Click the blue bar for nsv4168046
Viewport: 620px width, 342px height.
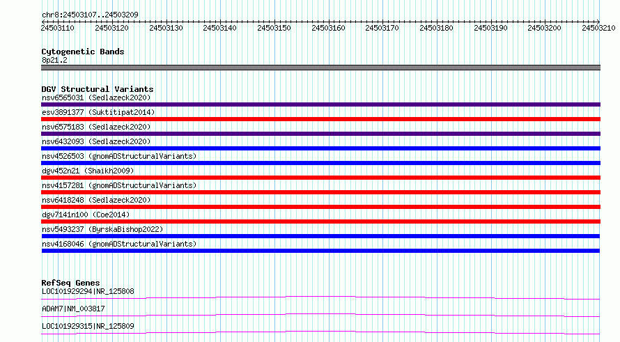(x=320, y=251)
